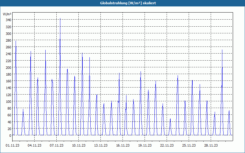245x153 pixels.
Task: Click the highest radiation peak above 340 W/m²
Action: tap(60, 18)
